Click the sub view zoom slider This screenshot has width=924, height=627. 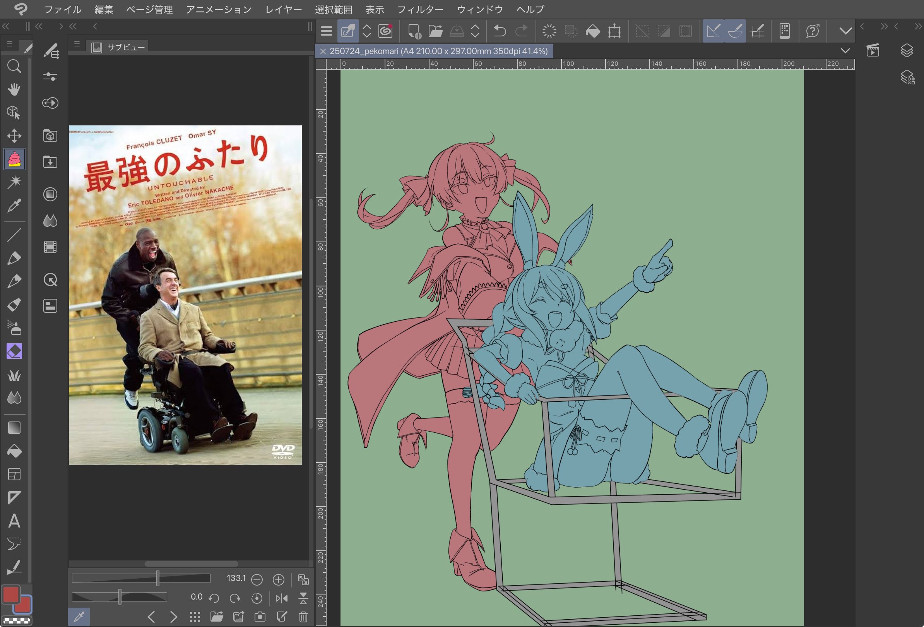click(141, 578)
